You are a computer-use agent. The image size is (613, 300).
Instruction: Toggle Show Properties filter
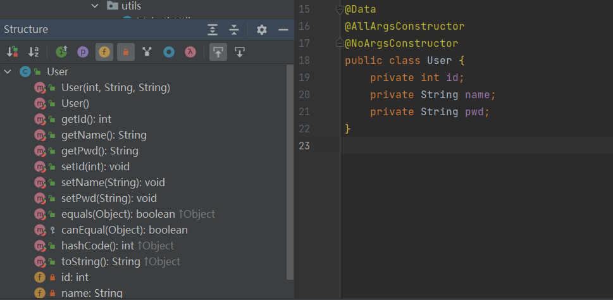tap(83, 52)
